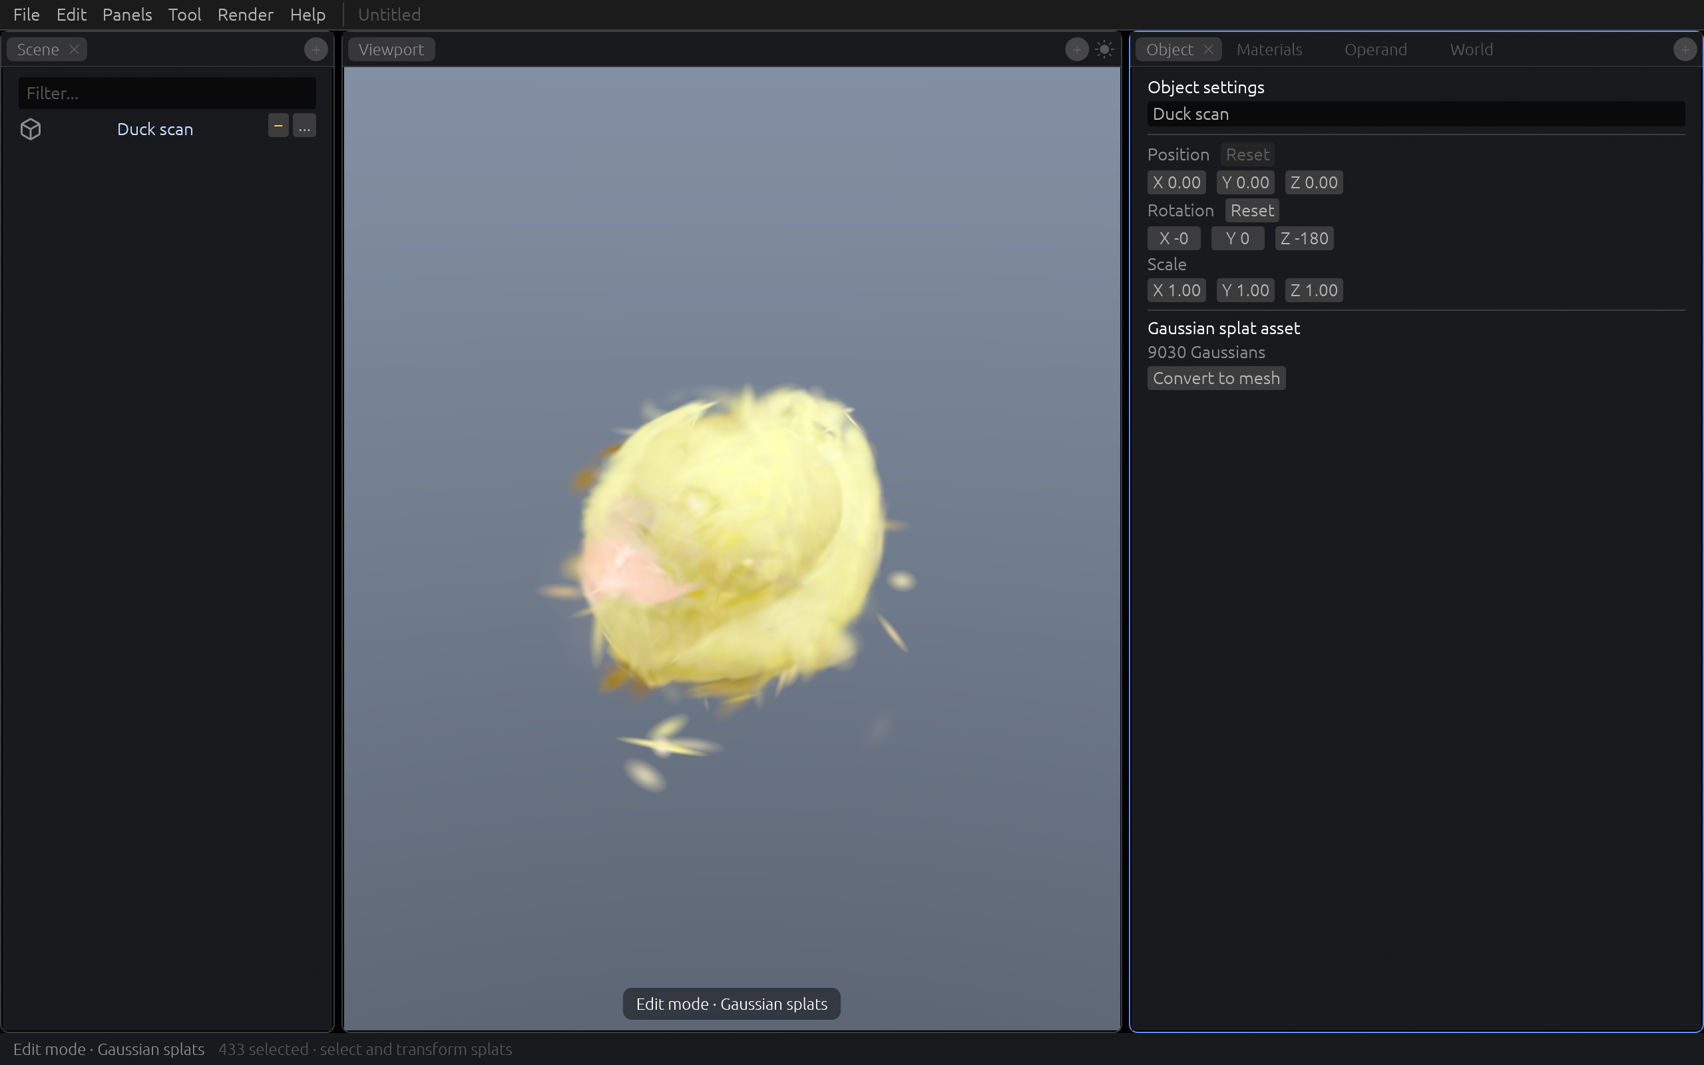Select Duck scan in the scene list
Viewport: 1704px width, 1065px height.
[x=155, y=129]
